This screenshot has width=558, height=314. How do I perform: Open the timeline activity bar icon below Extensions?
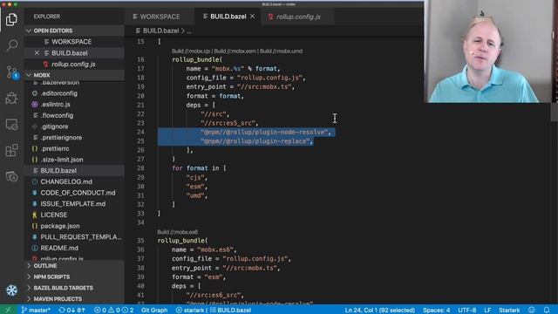click(x=11, y=176)
